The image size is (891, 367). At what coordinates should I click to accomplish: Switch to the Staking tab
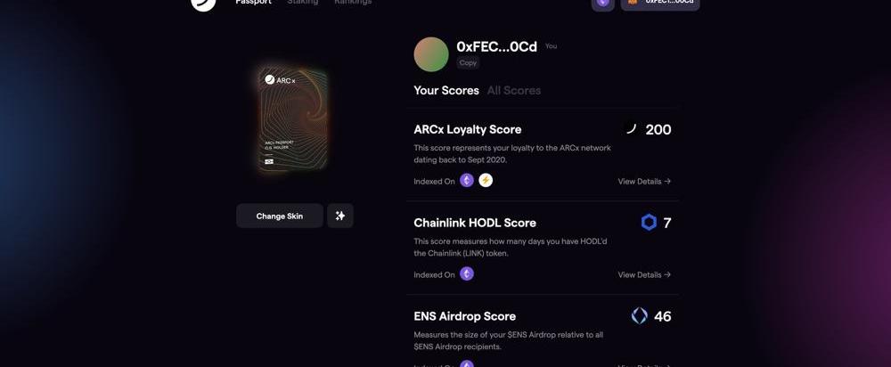pos(303,3)
